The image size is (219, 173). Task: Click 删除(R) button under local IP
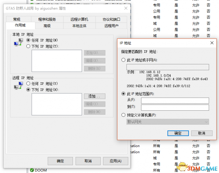pos(94,68)
